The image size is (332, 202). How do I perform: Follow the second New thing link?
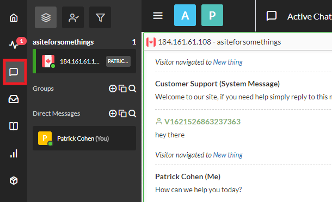[x=228, y=155]
